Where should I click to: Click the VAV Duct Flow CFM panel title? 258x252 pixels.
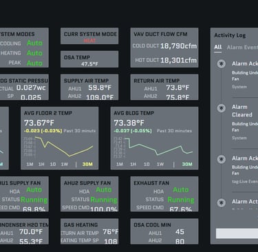tap(160, 34)
